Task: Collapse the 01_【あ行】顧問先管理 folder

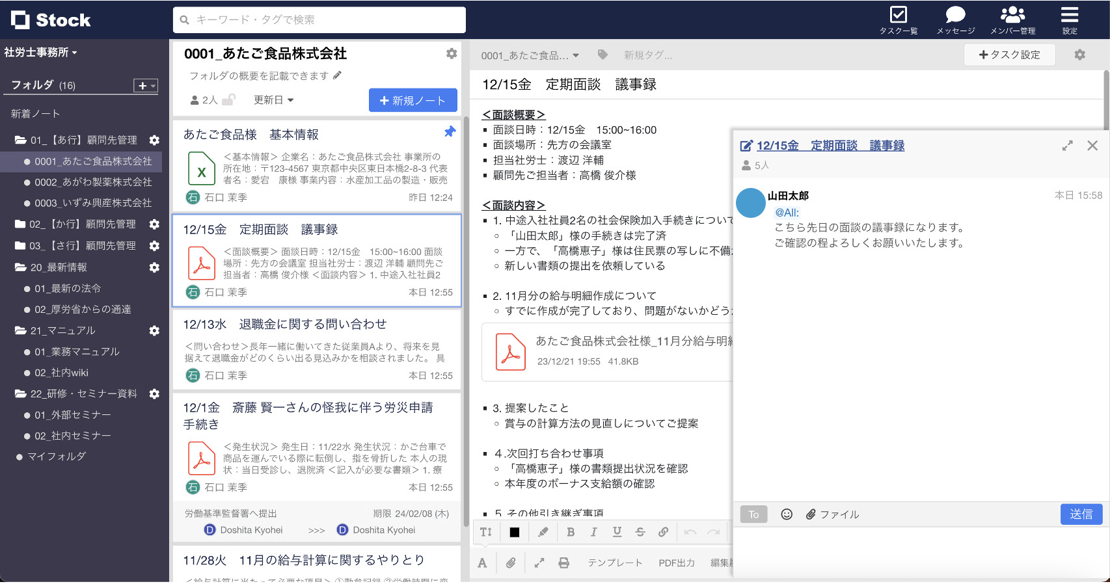Action: (20, 140)
